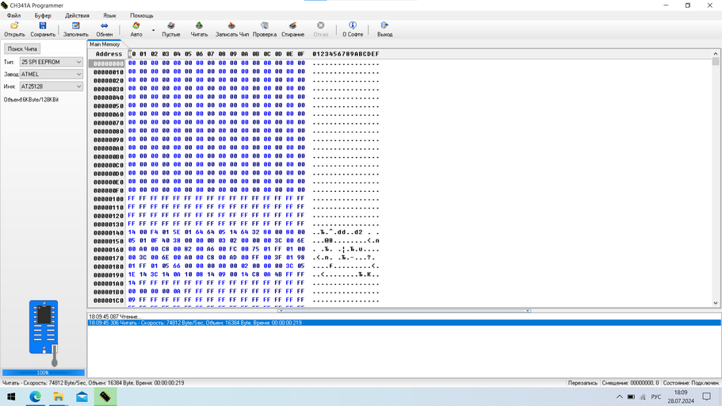Select the highlighted Читать log entry
The image size is (722, 406).
click(x=404, y=323)
